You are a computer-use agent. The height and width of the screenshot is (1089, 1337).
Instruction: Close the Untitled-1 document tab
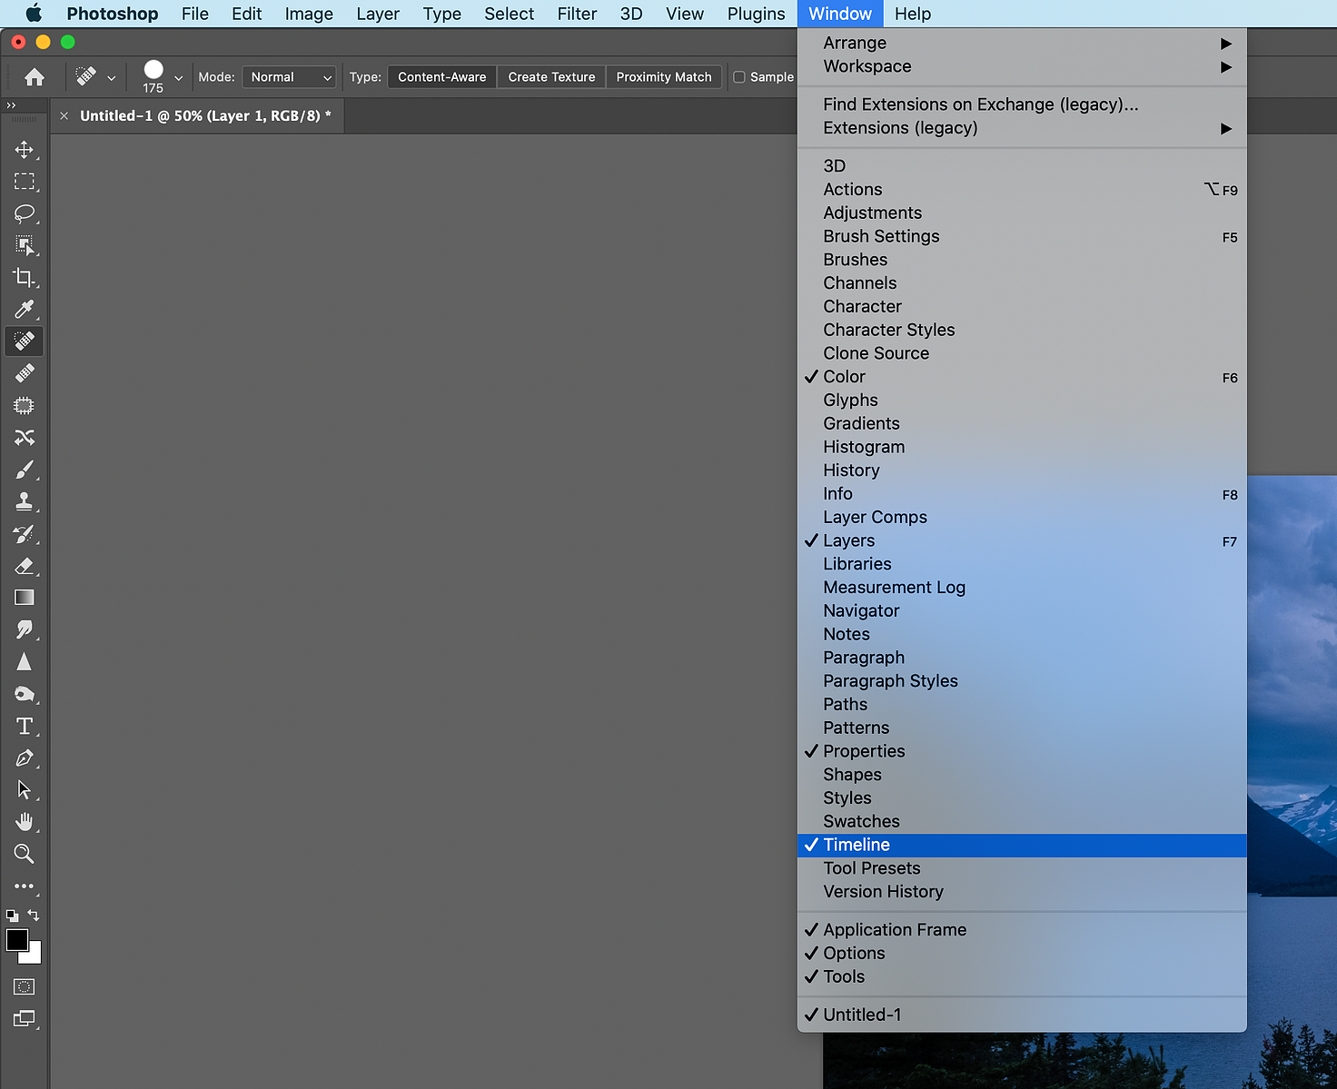click(64, 116)
